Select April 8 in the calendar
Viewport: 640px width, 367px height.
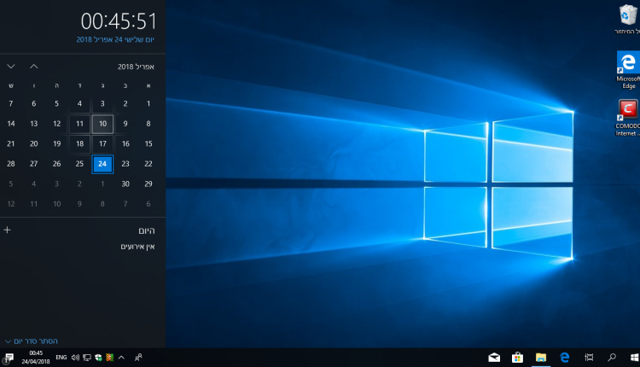148,124
